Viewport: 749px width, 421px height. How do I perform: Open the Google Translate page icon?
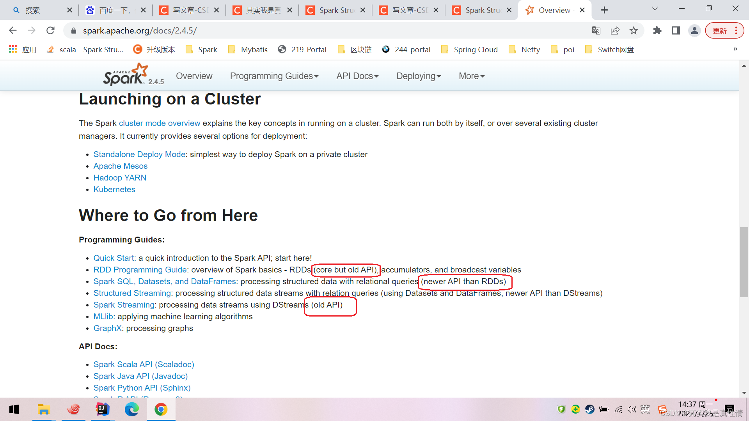[596, 30]
